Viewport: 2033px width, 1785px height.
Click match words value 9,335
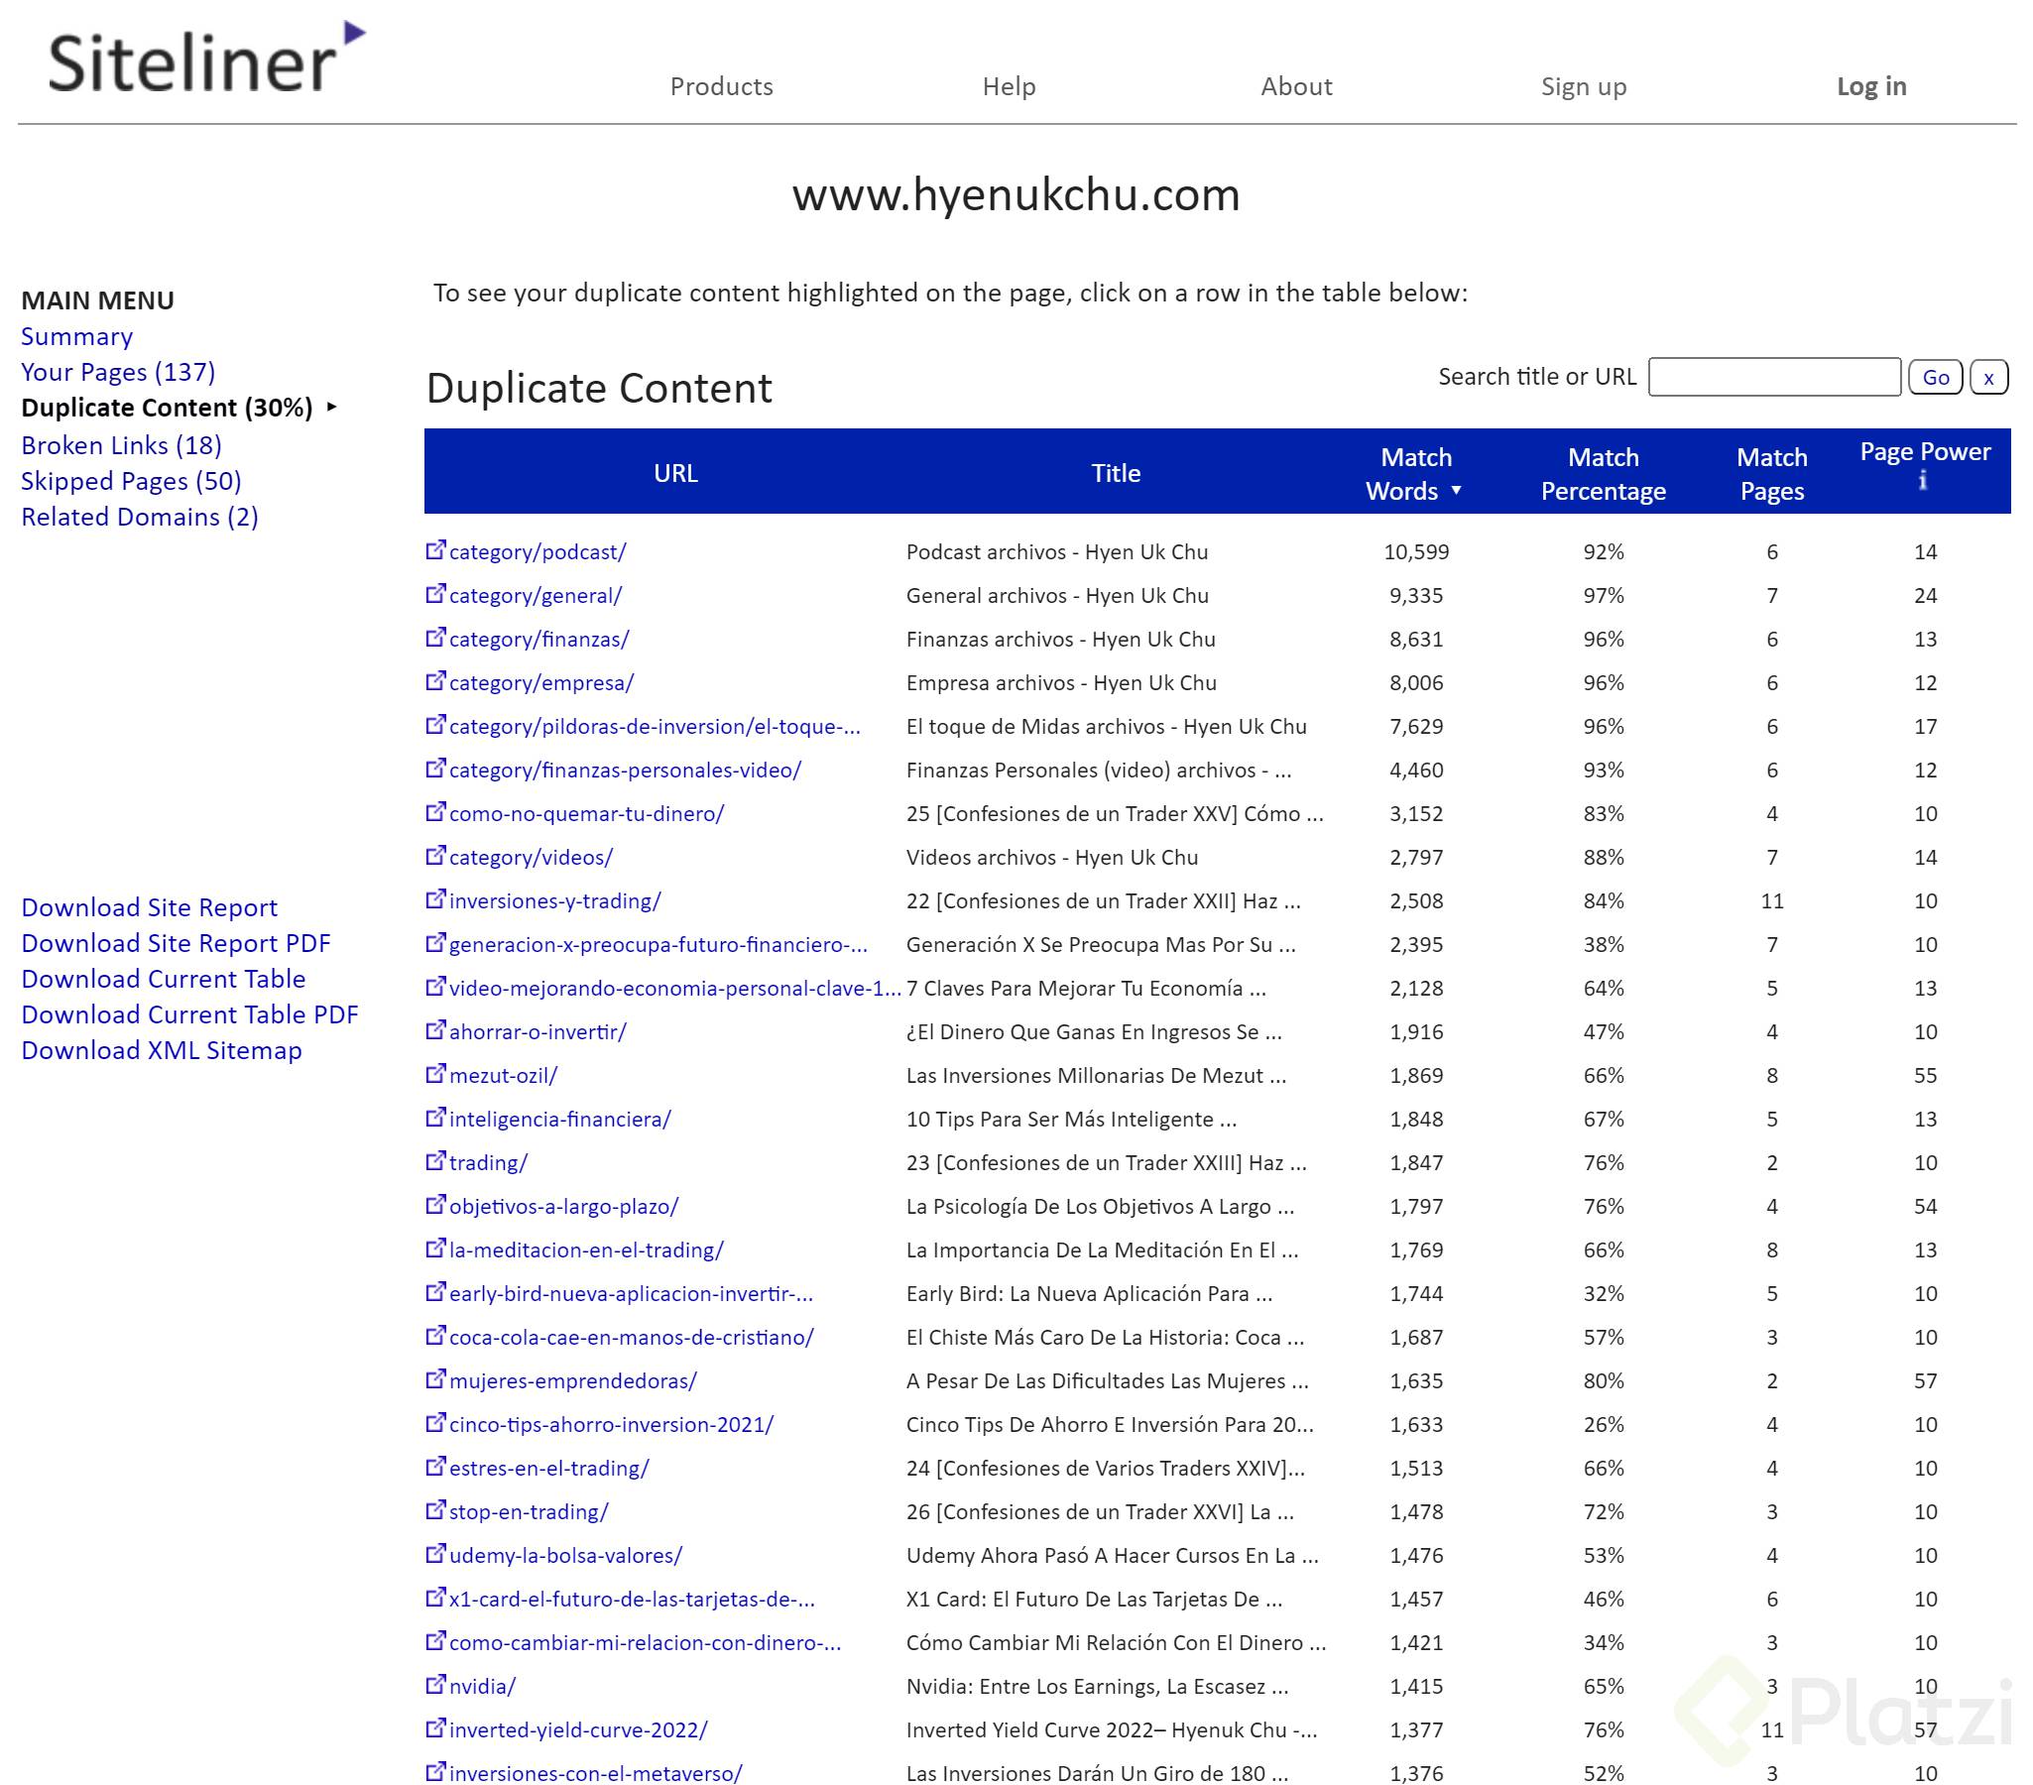(1415, 596)
